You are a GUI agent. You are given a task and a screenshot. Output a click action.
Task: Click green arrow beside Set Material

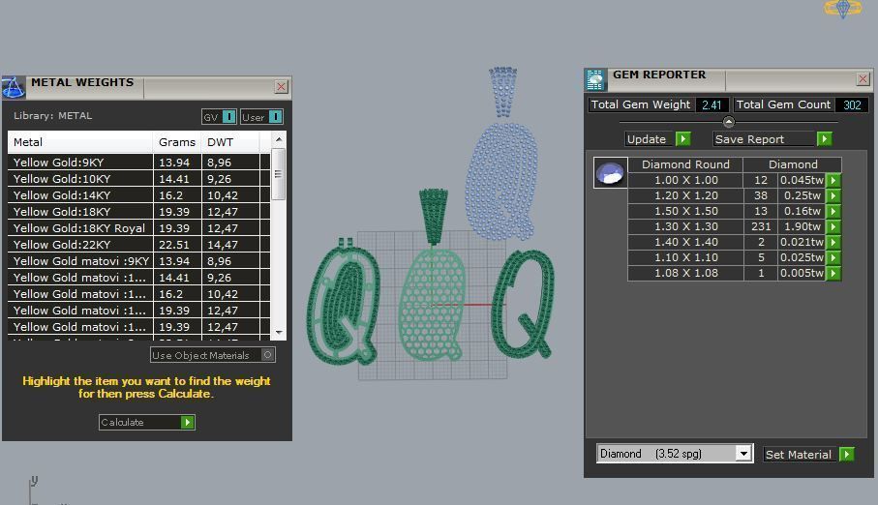847,455
